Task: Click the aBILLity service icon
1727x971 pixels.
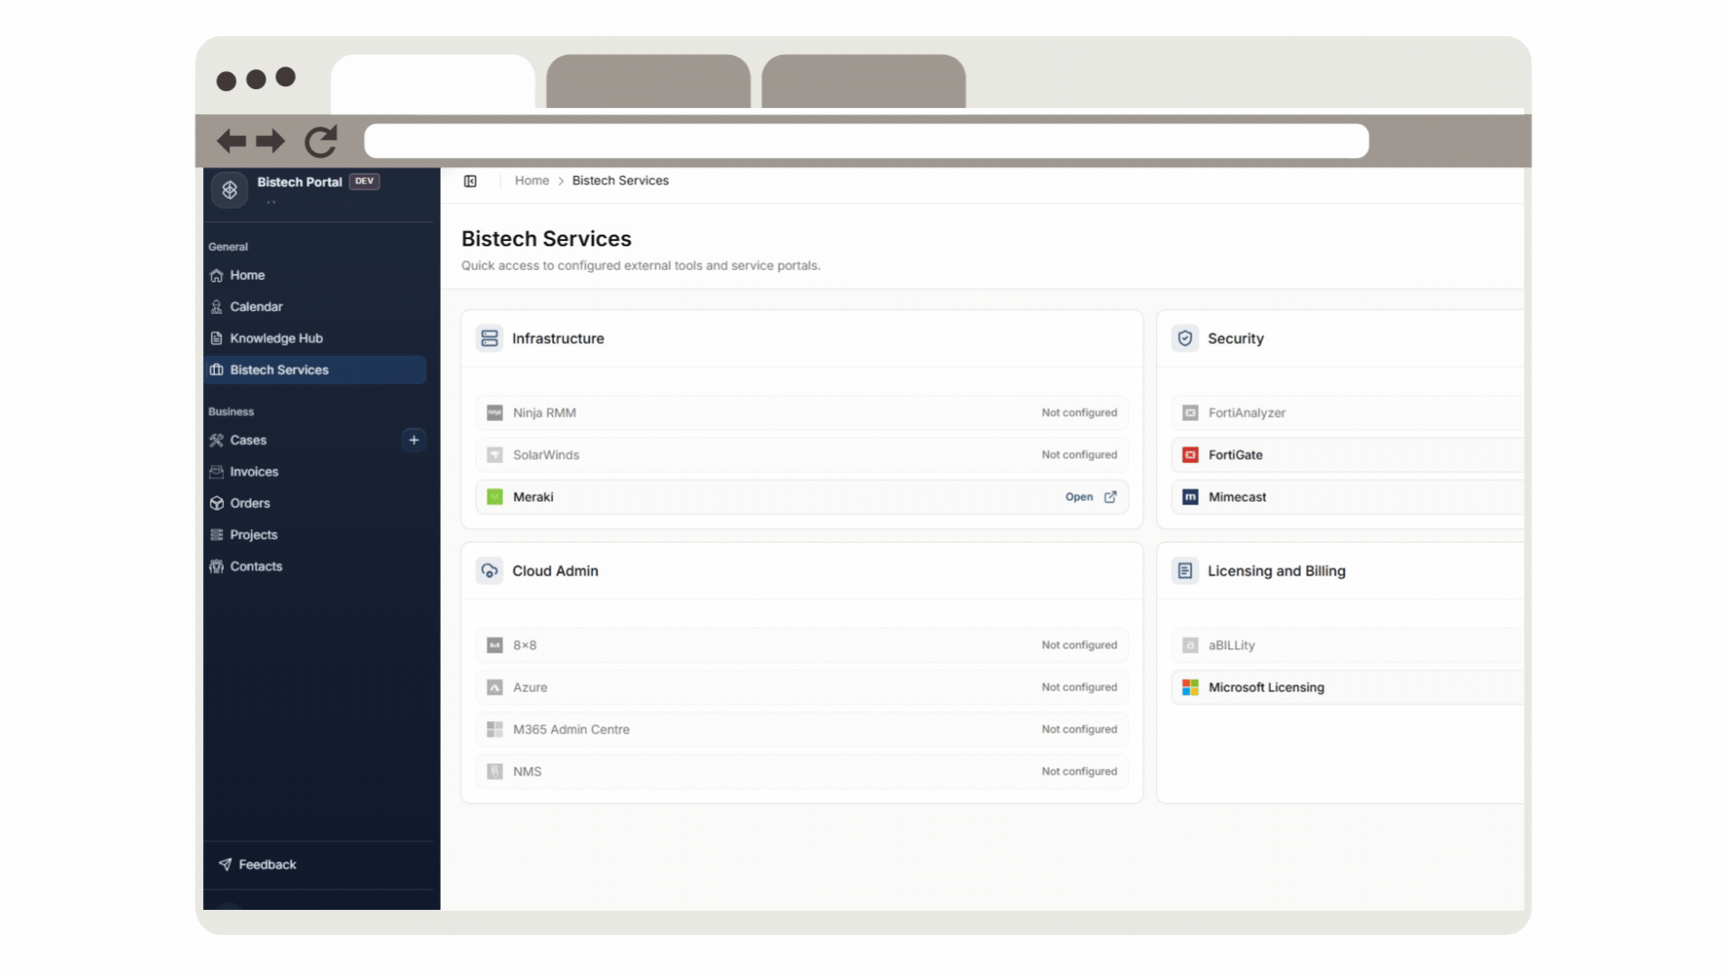Action: pos(1190,645)
